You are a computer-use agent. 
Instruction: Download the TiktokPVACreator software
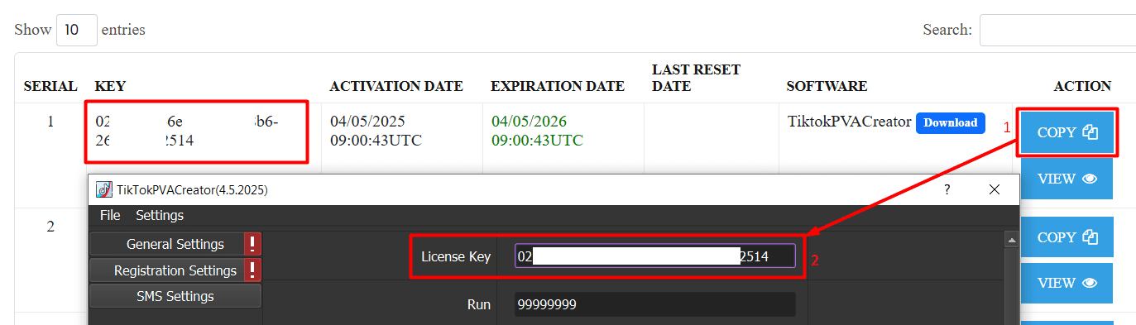pos(951,122)
